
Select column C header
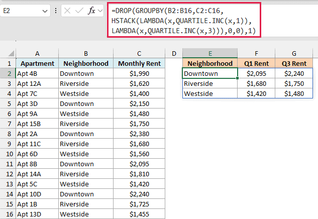(x=139, y=53)
